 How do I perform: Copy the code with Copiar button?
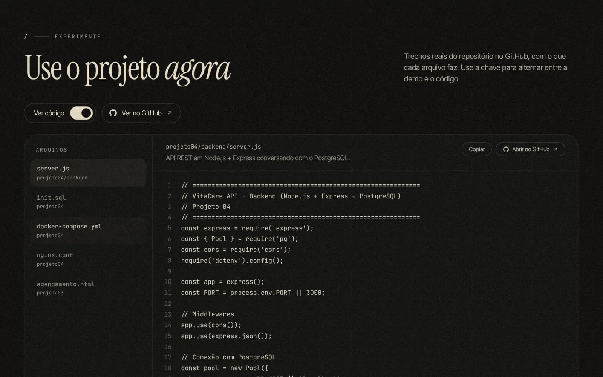pyautogui.click(x=477, y=149)
